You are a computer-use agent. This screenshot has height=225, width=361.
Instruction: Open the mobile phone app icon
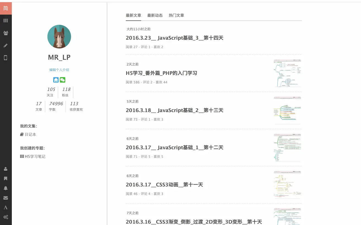click(6, 58)
